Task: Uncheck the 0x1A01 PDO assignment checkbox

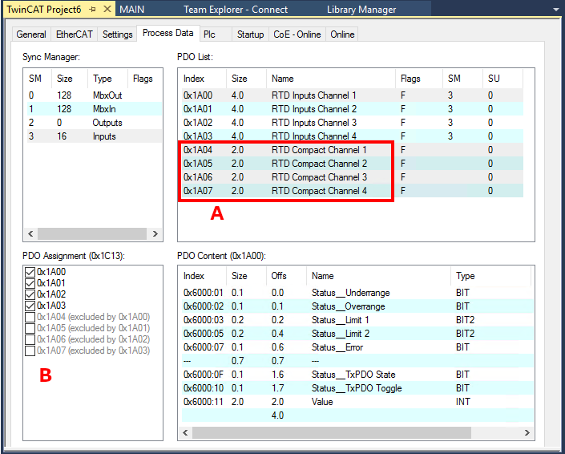Action: tap(30, 283)
